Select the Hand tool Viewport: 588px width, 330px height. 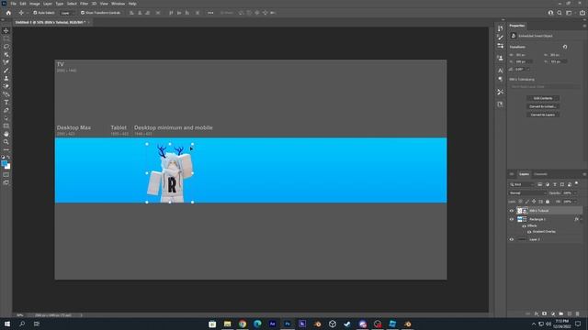(6, 134)
